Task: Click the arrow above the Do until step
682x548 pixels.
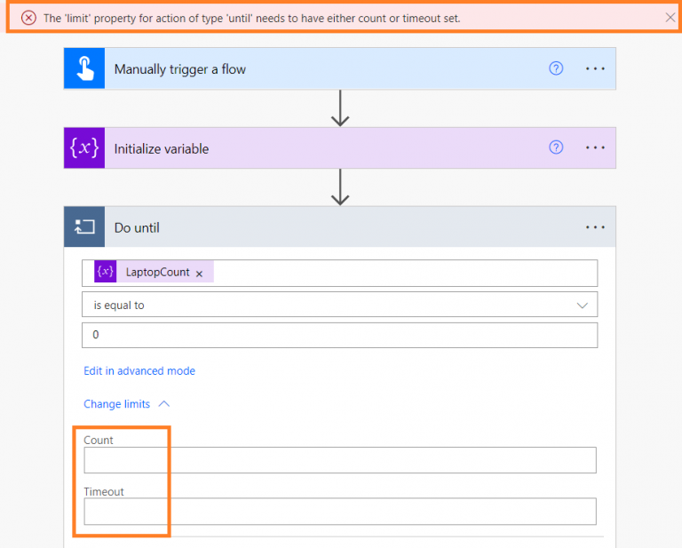Action: pos(340,187)
